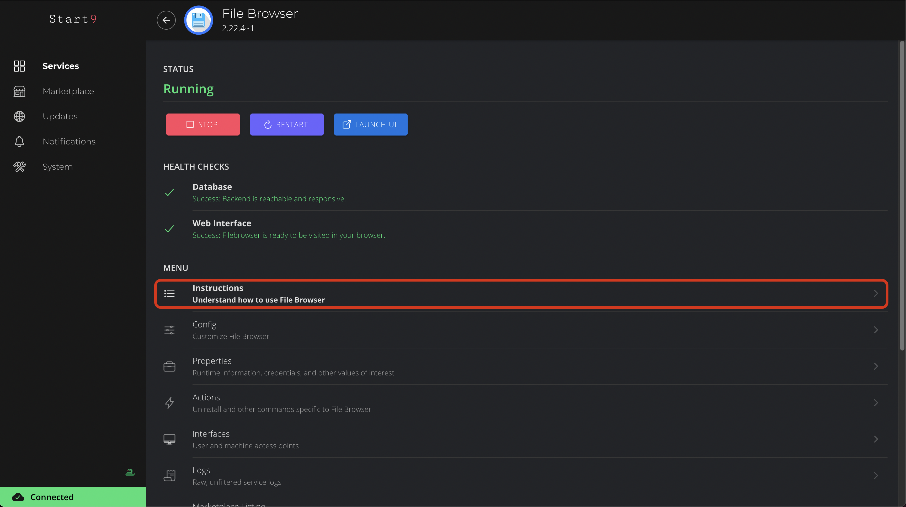Click the System tools icon
Viewport: 906px width, 507px height.
[x=19, y=167]
